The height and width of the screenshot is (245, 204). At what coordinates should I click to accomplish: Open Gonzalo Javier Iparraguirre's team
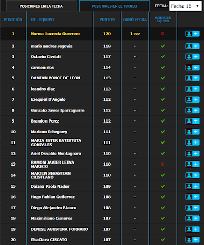(58, 111)
